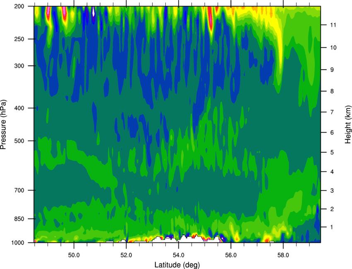Select the 1000 pressure tick label

pos(18,243)
